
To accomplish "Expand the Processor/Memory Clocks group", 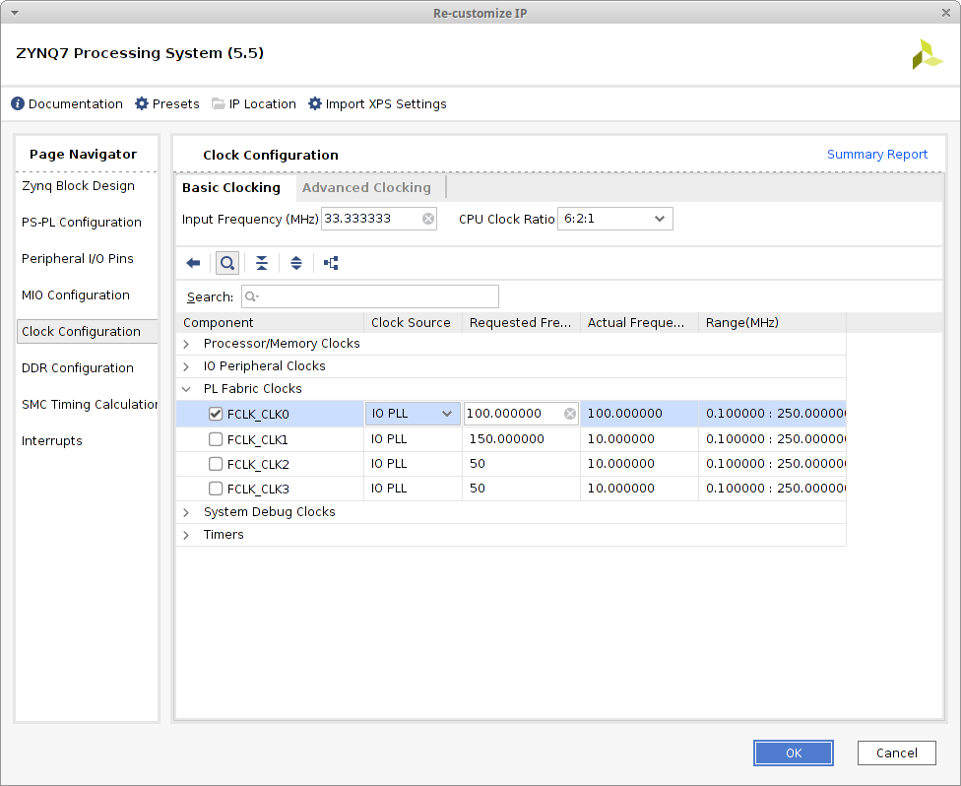I will pos(186,344).
